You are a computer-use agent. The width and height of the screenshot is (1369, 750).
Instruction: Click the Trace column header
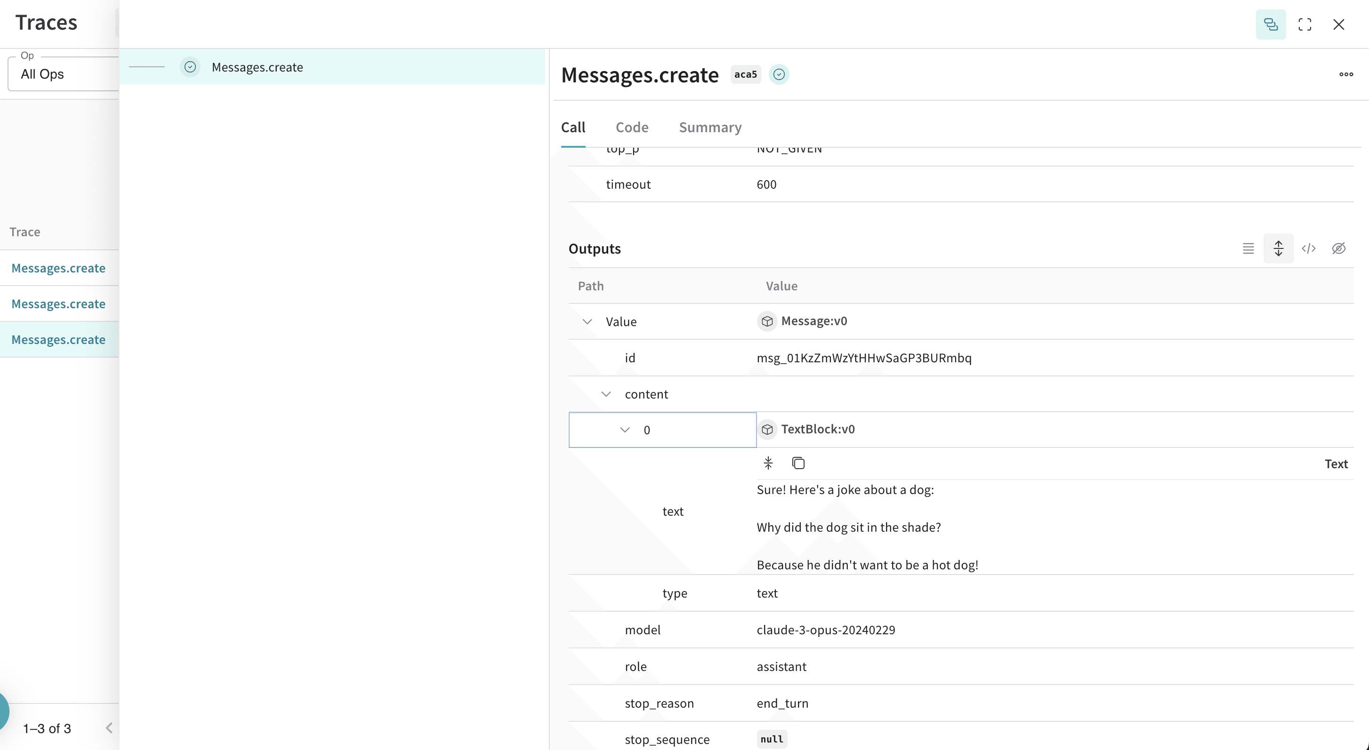tap(25, 232)
